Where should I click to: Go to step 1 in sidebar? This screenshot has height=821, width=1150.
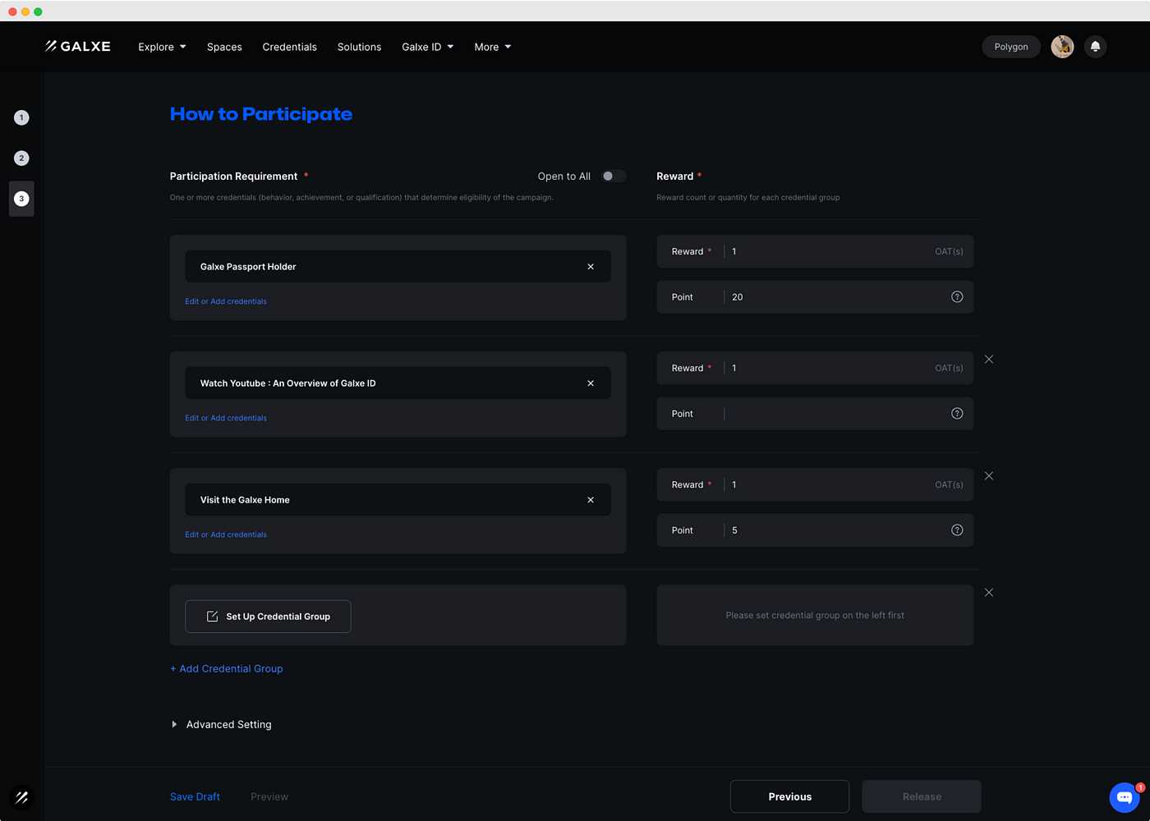tap(21, 117)
